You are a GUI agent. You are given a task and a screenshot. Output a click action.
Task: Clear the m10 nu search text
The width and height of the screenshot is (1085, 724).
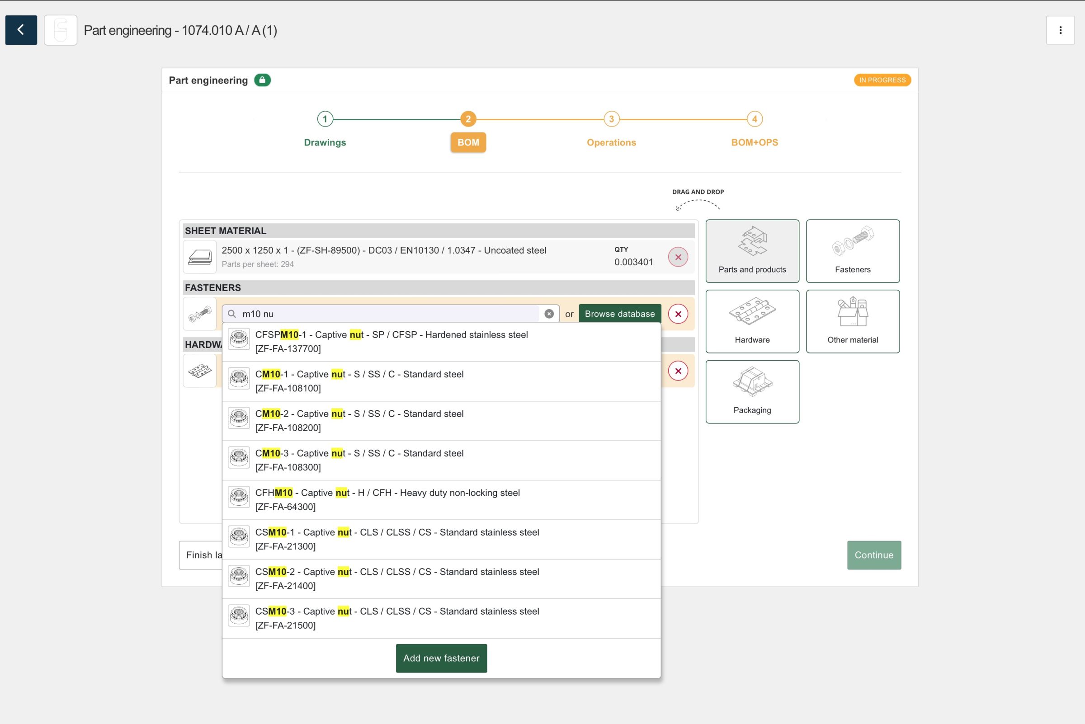point(549,314)
